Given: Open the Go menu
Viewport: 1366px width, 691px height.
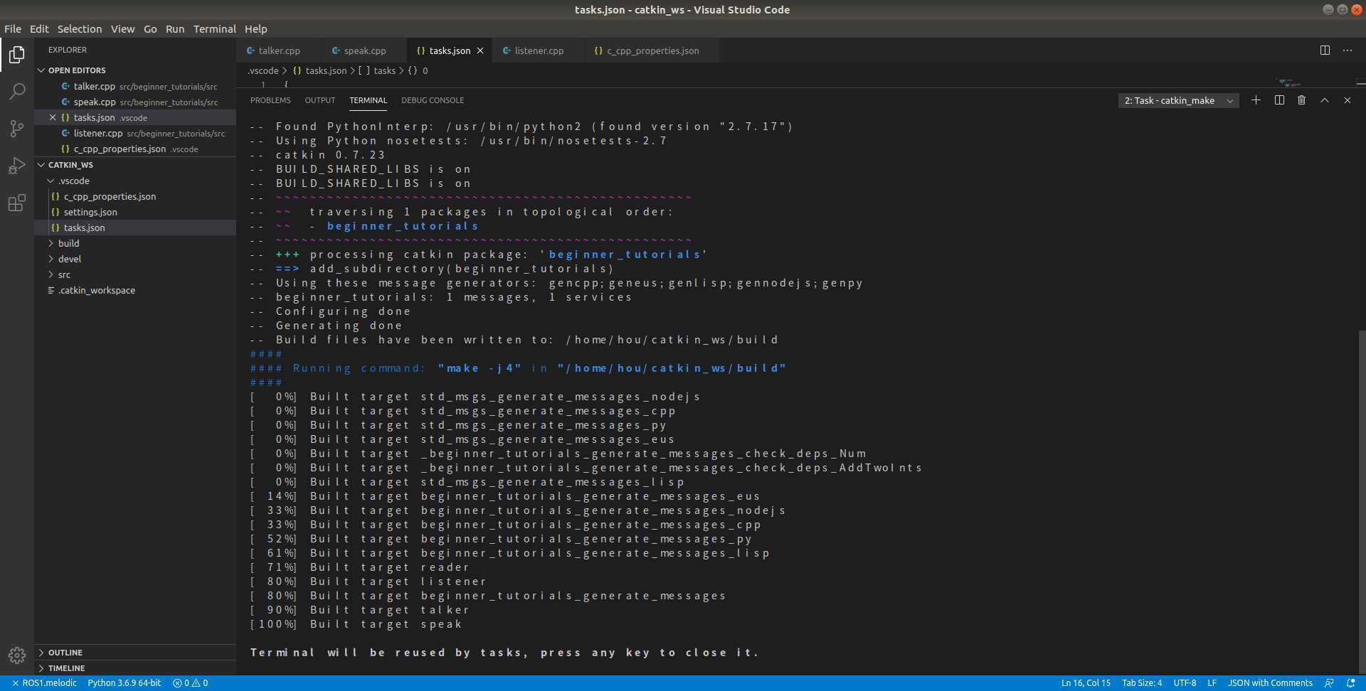Looking at the screenshot, I should pyautogui.click(x=150, y=29).
